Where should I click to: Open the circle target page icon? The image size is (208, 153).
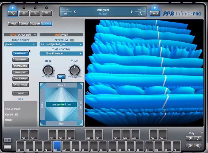pos(35,13)
